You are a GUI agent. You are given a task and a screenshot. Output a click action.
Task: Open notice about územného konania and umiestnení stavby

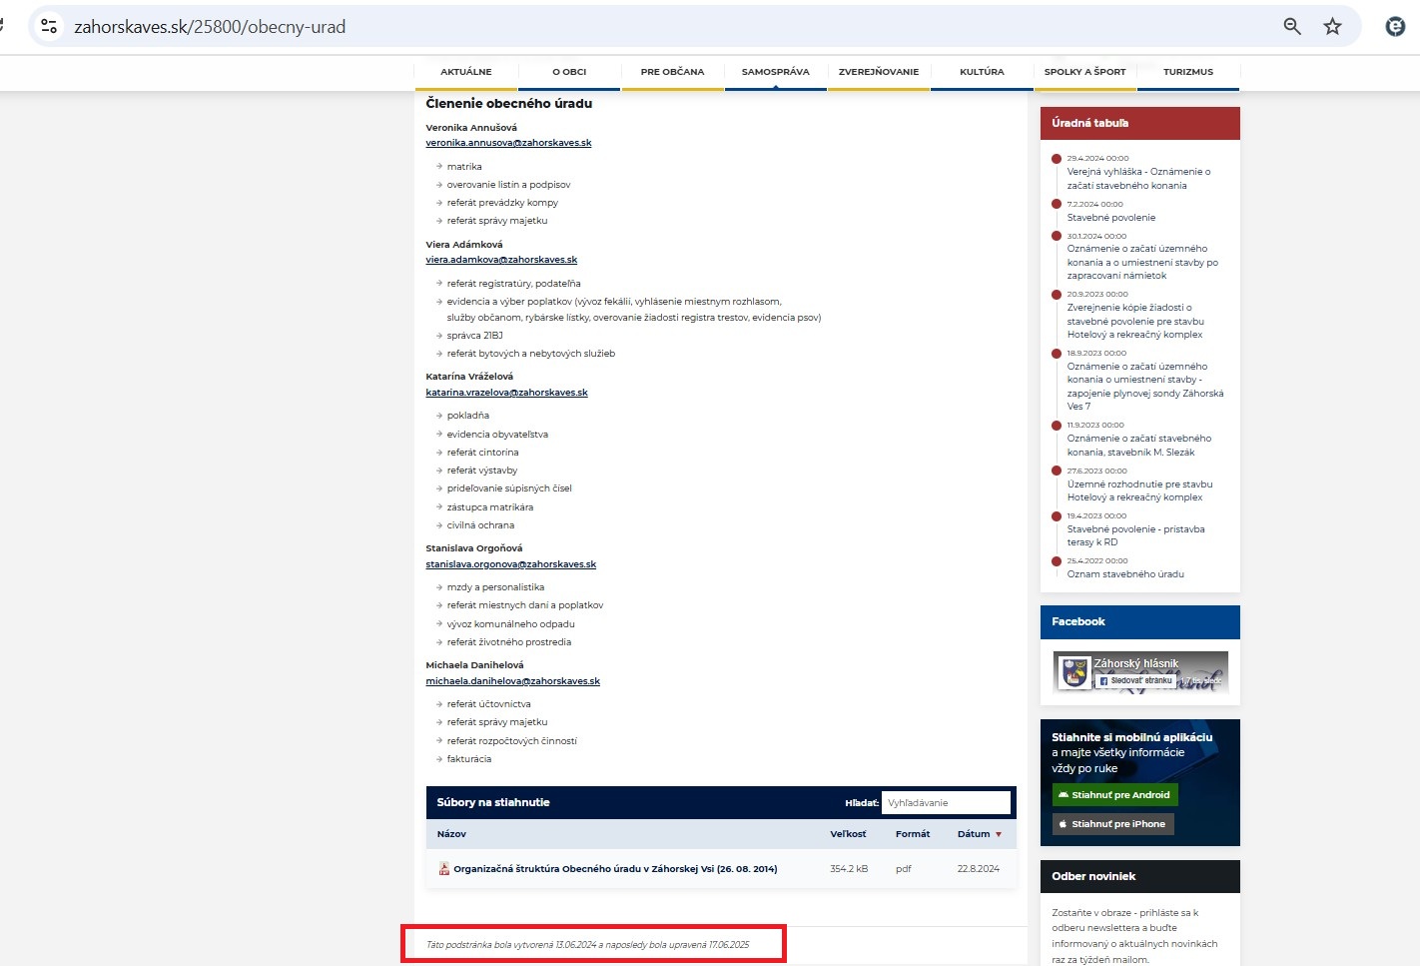(1142, 262)
